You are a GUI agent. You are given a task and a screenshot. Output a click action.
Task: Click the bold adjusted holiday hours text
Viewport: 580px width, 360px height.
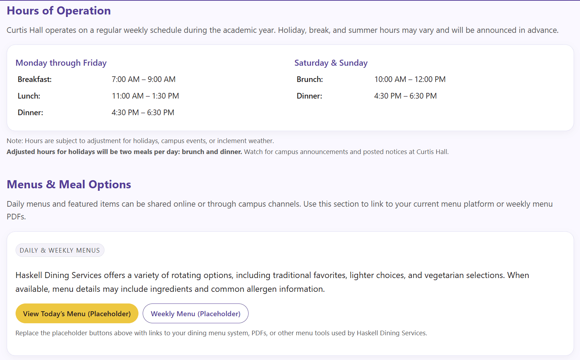click(x=124, y=152)
